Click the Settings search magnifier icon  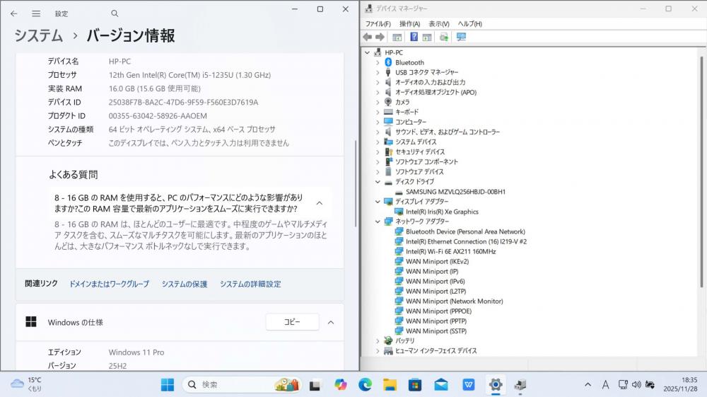[x=115, y=13]
